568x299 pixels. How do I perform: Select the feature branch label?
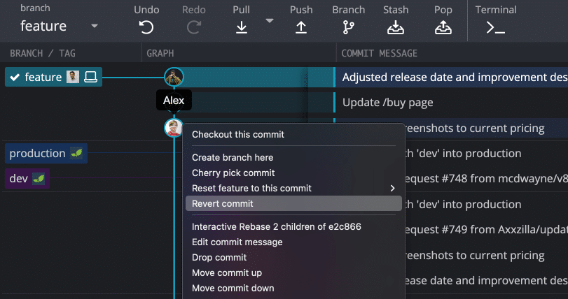54,77
